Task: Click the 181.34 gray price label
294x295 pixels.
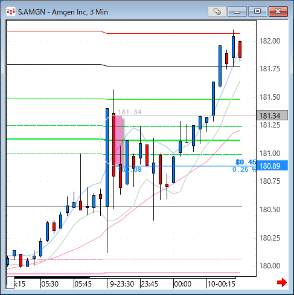Action: click(x=272, y=115)
